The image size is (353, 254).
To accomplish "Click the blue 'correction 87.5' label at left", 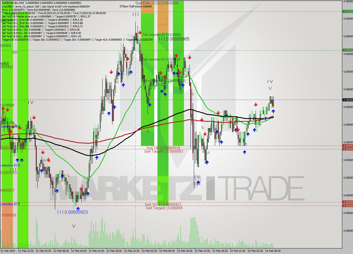I will pyautogui.click(x=10, y=204).
